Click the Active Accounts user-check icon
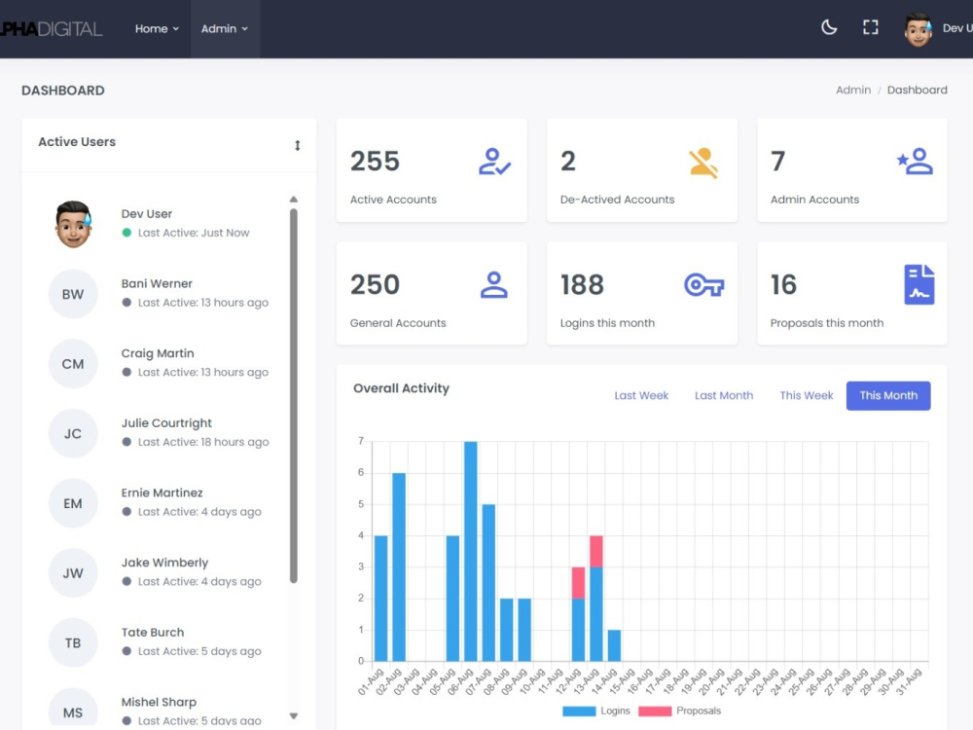Screen dimensions: 973x730 click(494, 162)
